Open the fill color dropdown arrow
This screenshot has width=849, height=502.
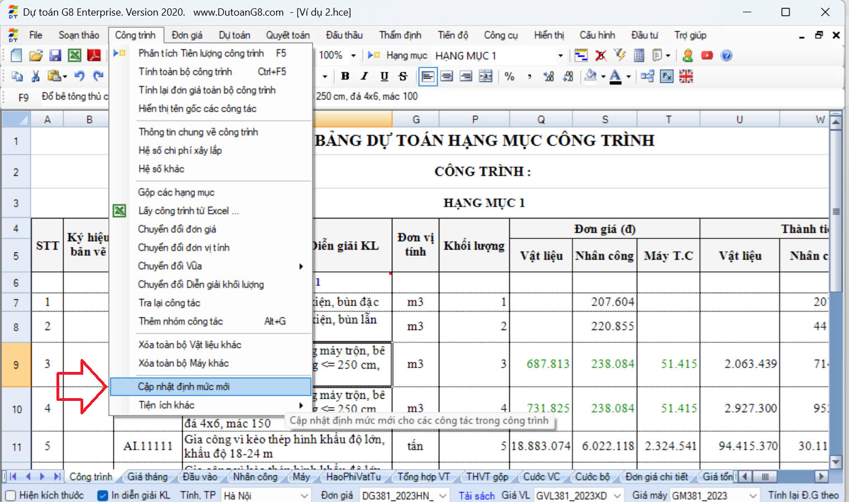click(603, 77)
